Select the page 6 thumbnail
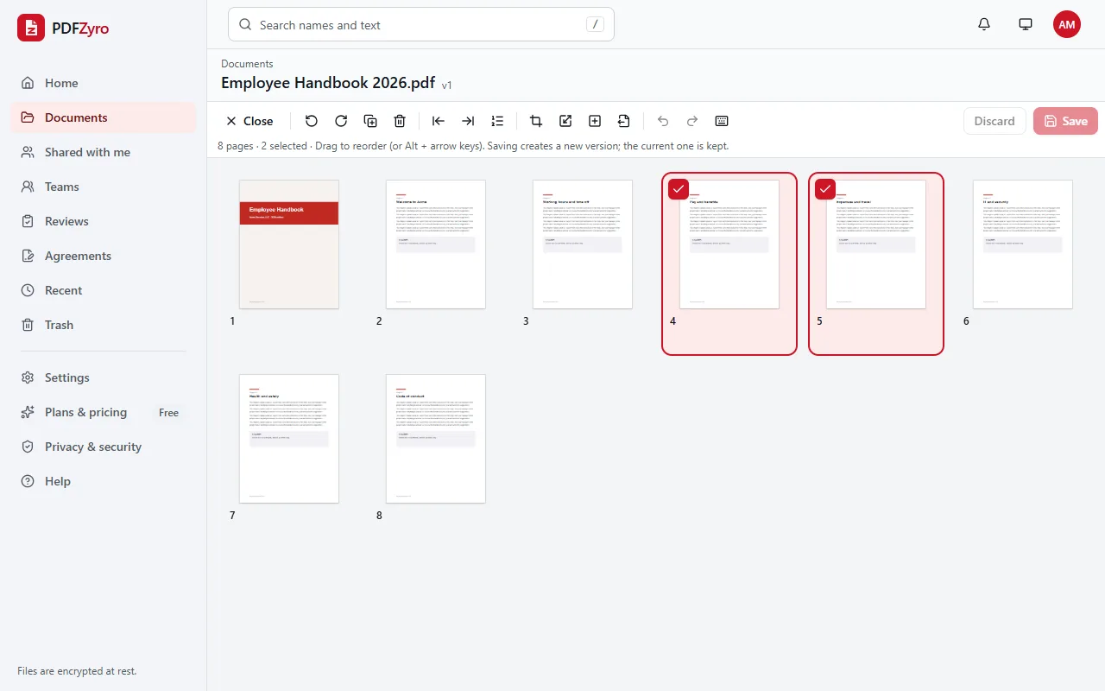The image size is (1105, 691). coord(1023,244)
